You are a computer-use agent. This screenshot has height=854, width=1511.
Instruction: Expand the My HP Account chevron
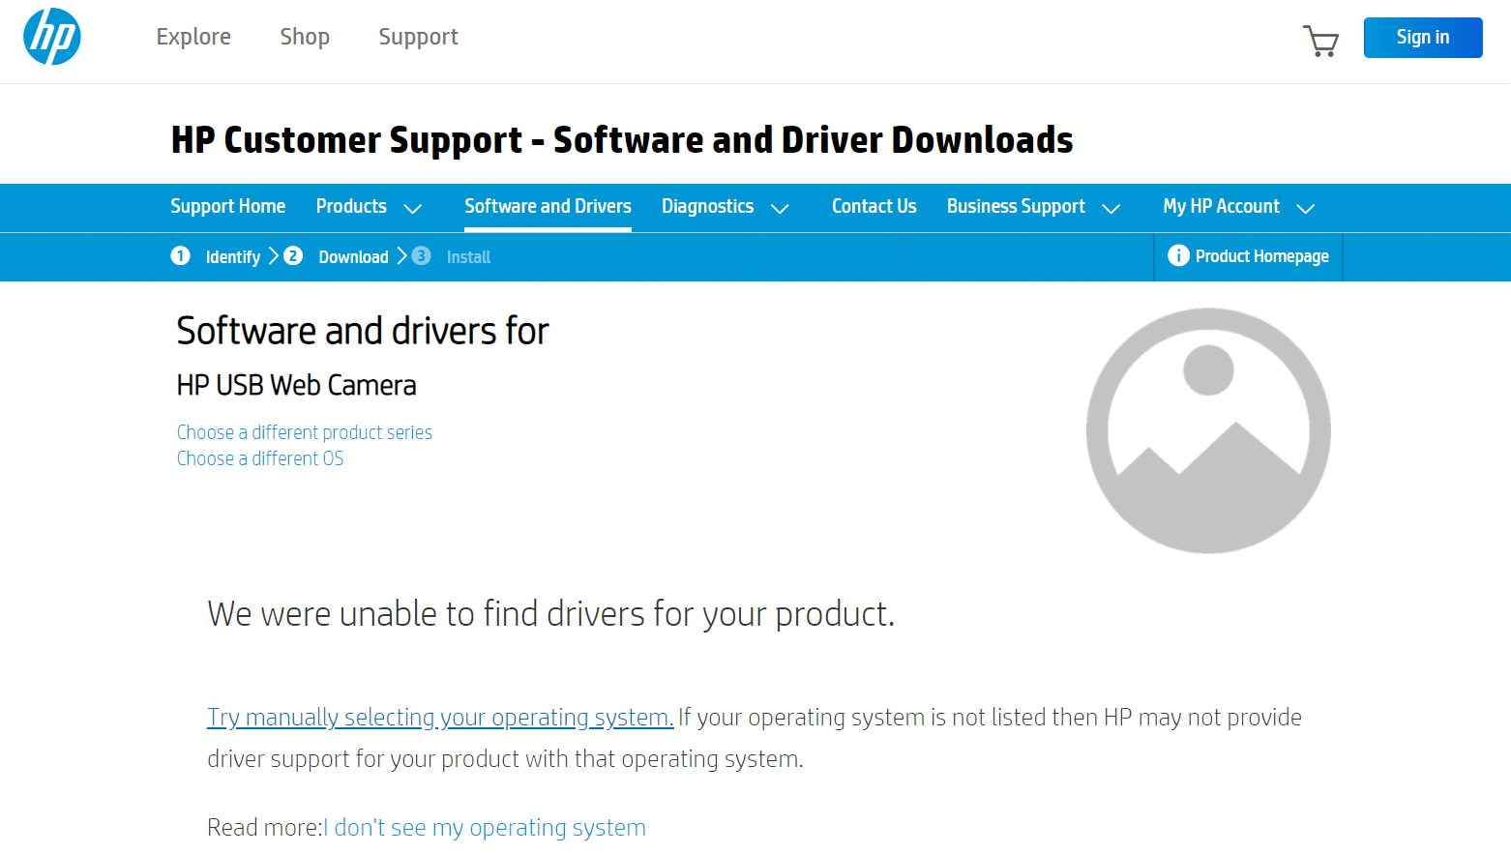coord(1306,209)
